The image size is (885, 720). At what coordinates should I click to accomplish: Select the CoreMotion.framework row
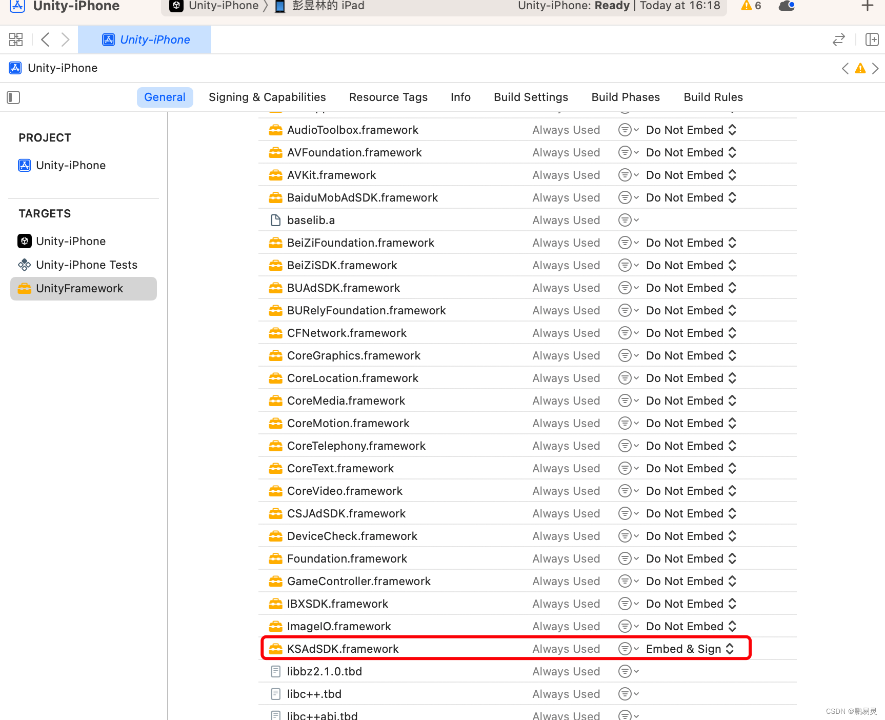527,423
